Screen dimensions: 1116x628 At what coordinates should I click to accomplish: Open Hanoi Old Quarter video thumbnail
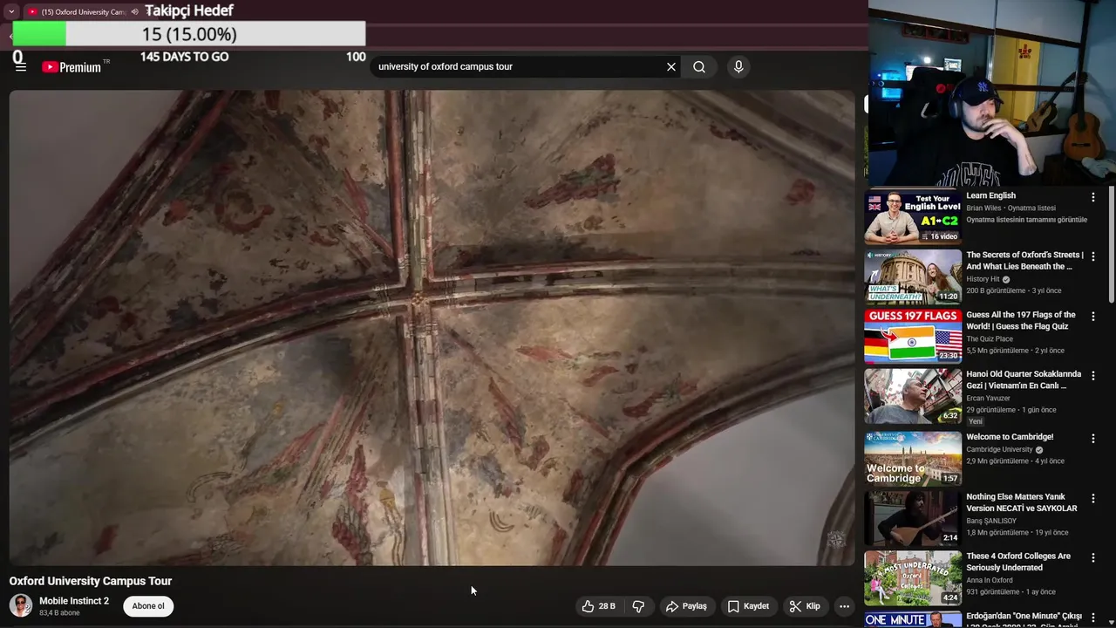tap(913, 395)
